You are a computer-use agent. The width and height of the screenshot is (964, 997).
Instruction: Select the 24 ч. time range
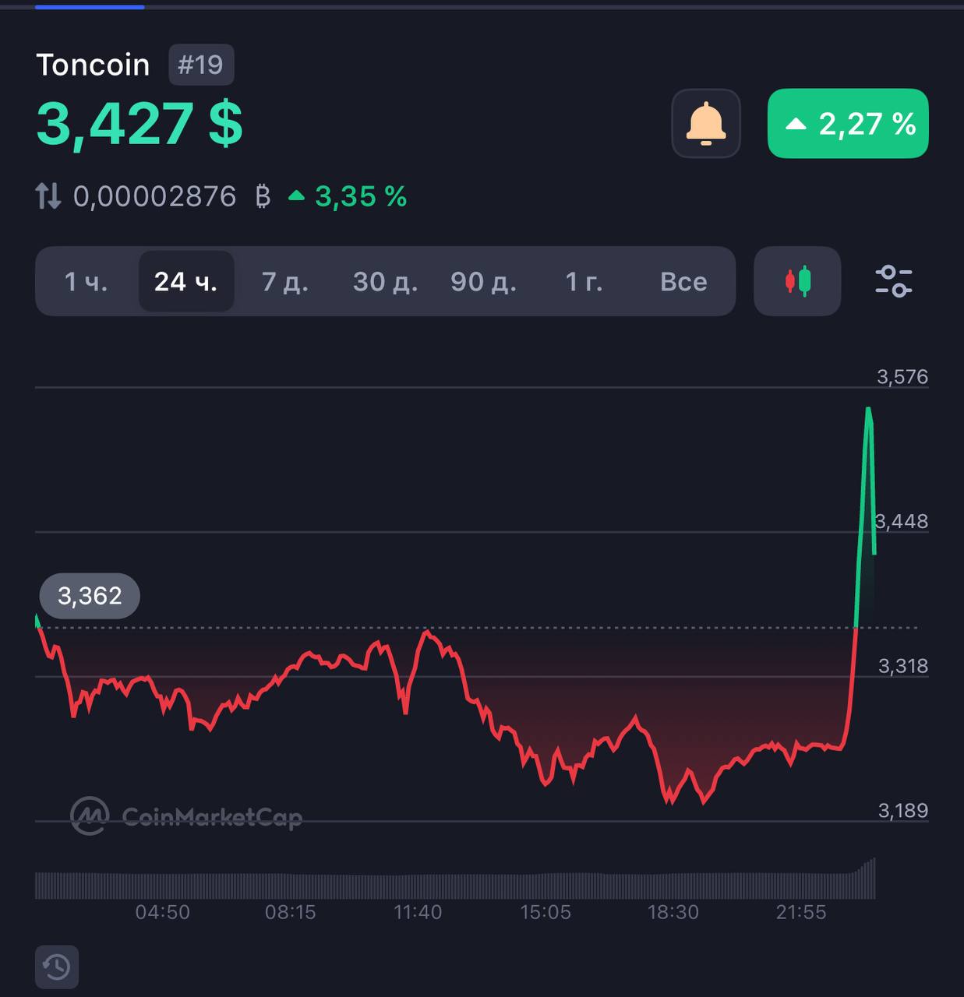coord(186,281)
